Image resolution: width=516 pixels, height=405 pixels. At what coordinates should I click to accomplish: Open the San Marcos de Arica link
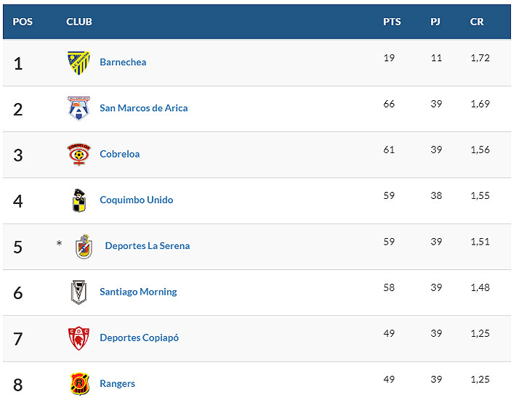(x=143, y=108)
